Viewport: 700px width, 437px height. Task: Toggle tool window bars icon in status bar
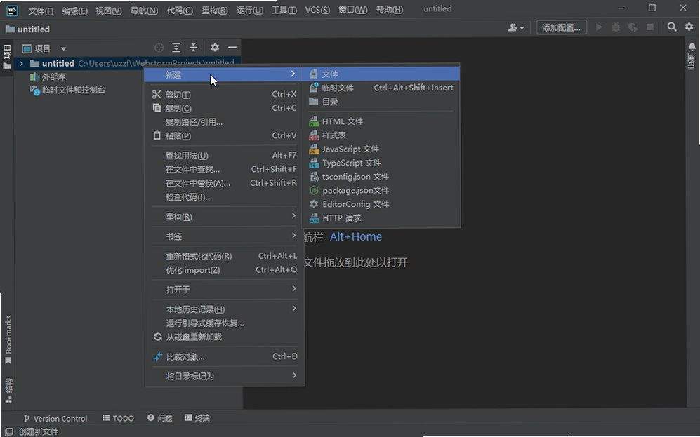pos(8,431)
